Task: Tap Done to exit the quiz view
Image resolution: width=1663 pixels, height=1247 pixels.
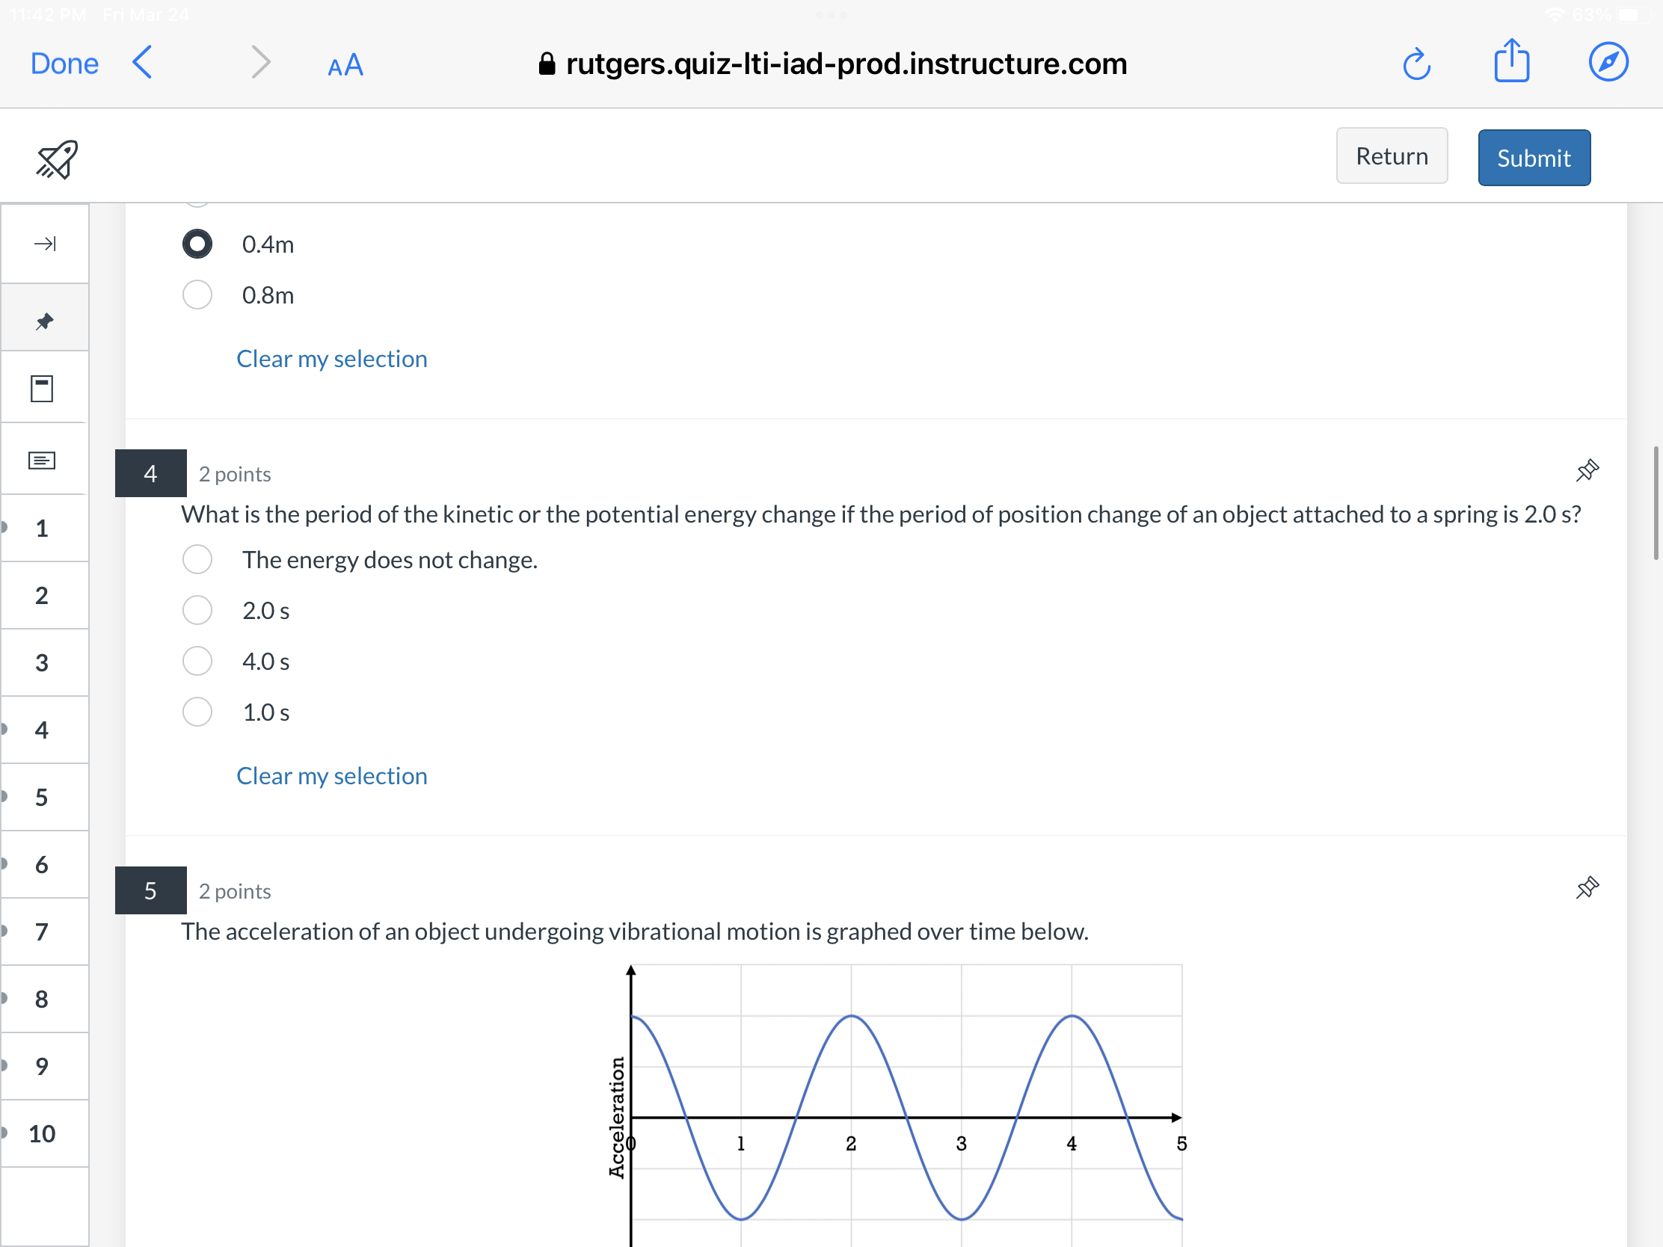Action: pos(63,63)
